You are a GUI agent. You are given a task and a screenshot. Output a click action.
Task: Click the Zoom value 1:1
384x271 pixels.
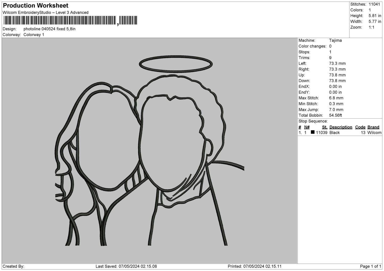pos(372,27)
